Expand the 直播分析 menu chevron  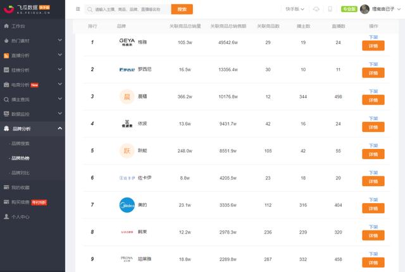(60, 55)
